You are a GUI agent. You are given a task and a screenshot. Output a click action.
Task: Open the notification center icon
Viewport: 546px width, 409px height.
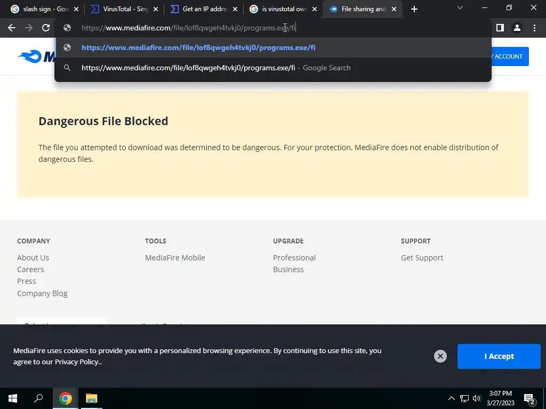[529, 399]
